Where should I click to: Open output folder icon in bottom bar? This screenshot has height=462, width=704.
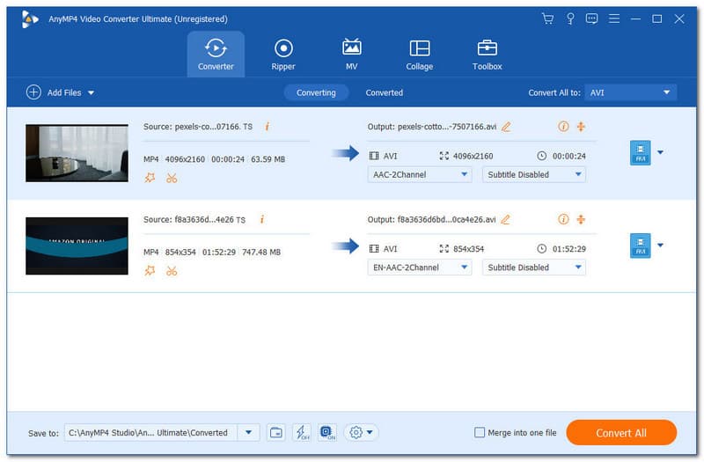pos(276,432)
